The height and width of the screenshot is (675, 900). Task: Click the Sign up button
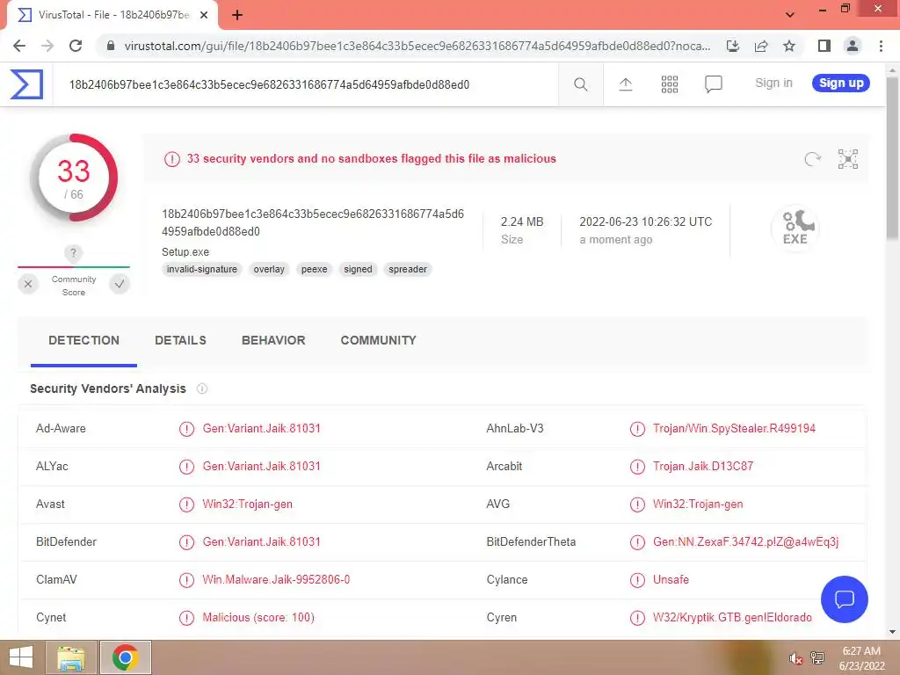tap(841, 83)
